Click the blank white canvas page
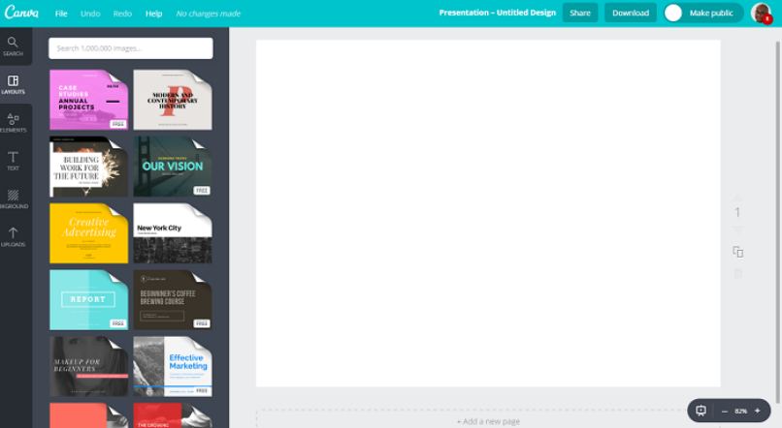The width and height of the screenshot is (782, 428). [488, 213]
